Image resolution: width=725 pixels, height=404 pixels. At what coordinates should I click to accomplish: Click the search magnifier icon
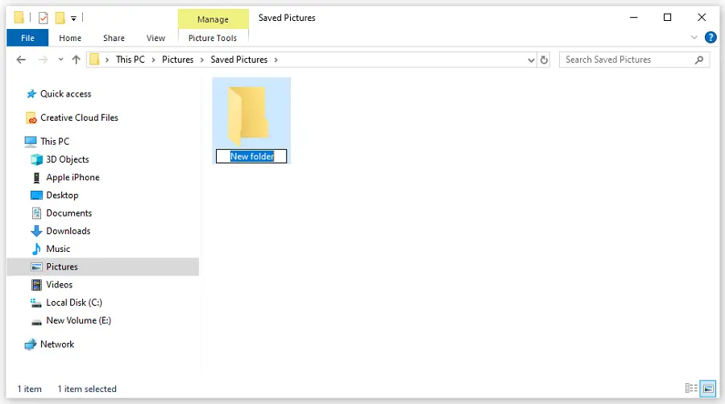[699, 60]
